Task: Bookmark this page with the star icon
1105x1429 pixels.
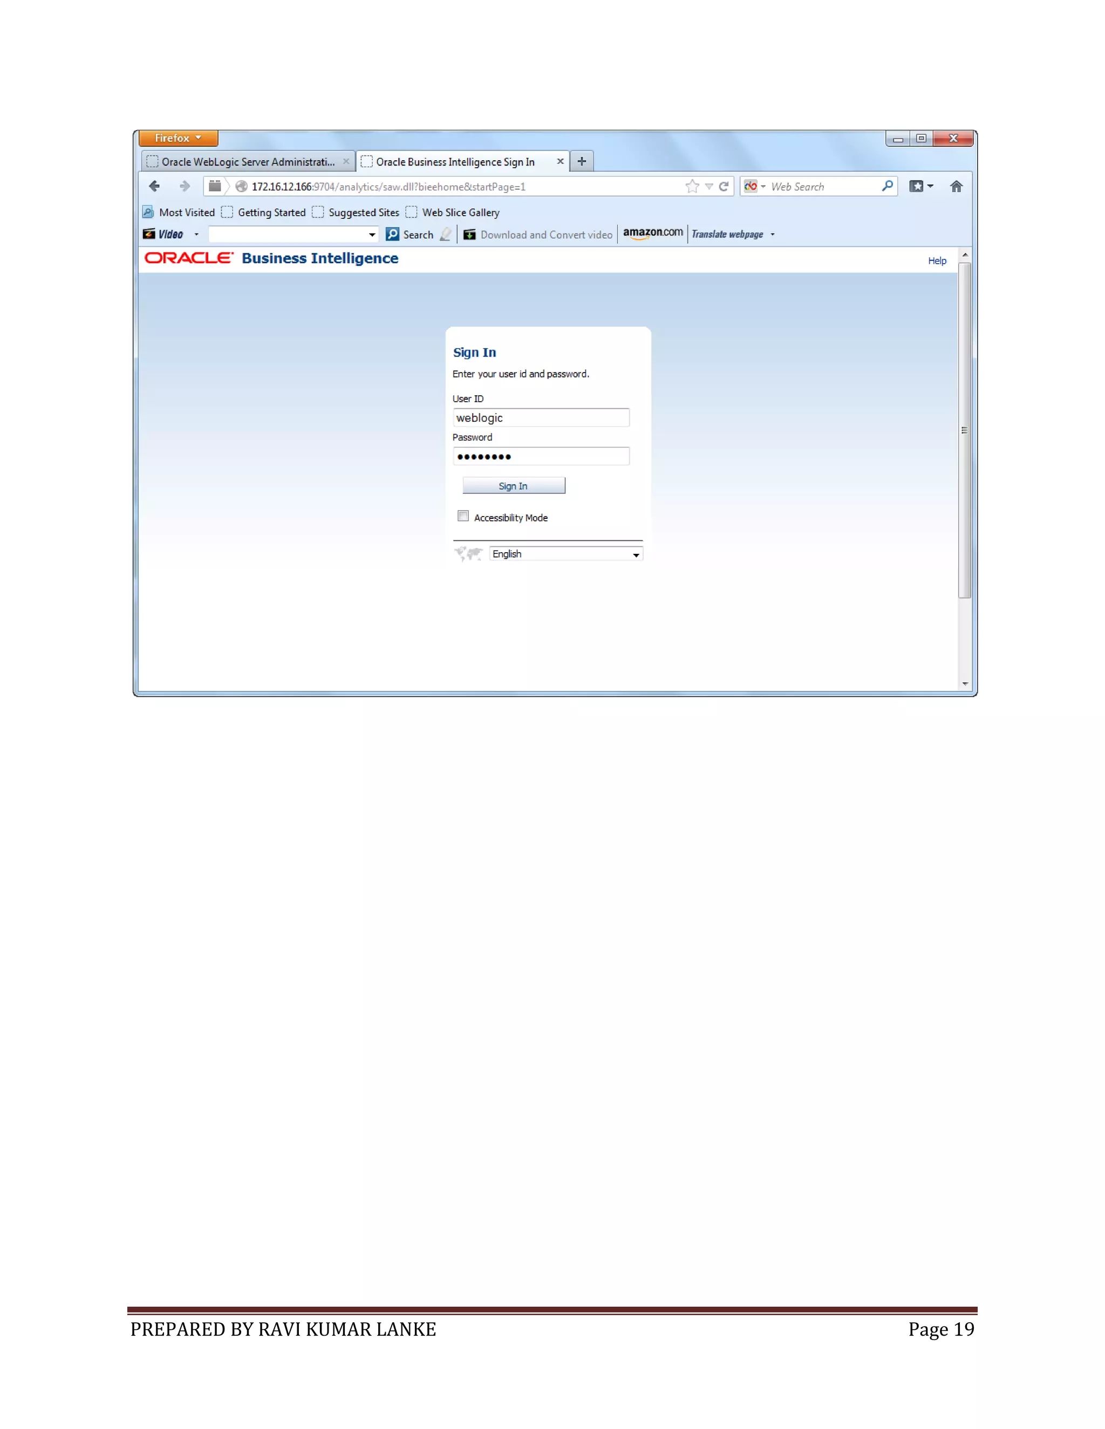Action: [x=692, y=187]
